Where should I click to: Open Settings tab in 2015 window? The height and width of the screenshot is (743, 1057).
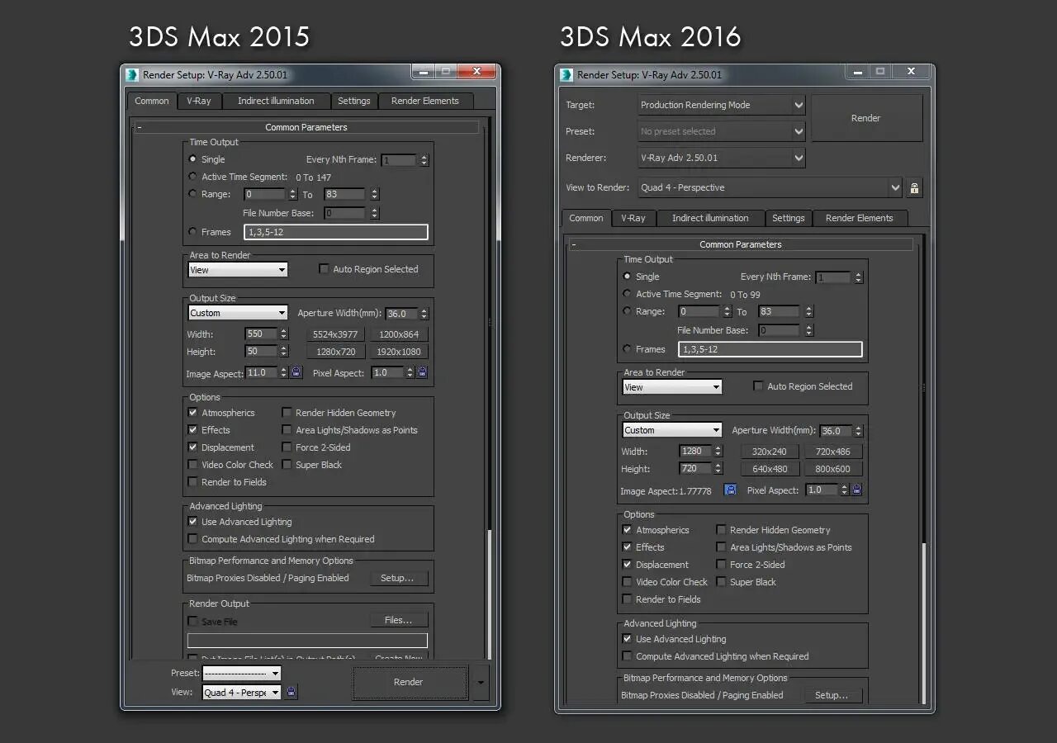click(353, 101)
